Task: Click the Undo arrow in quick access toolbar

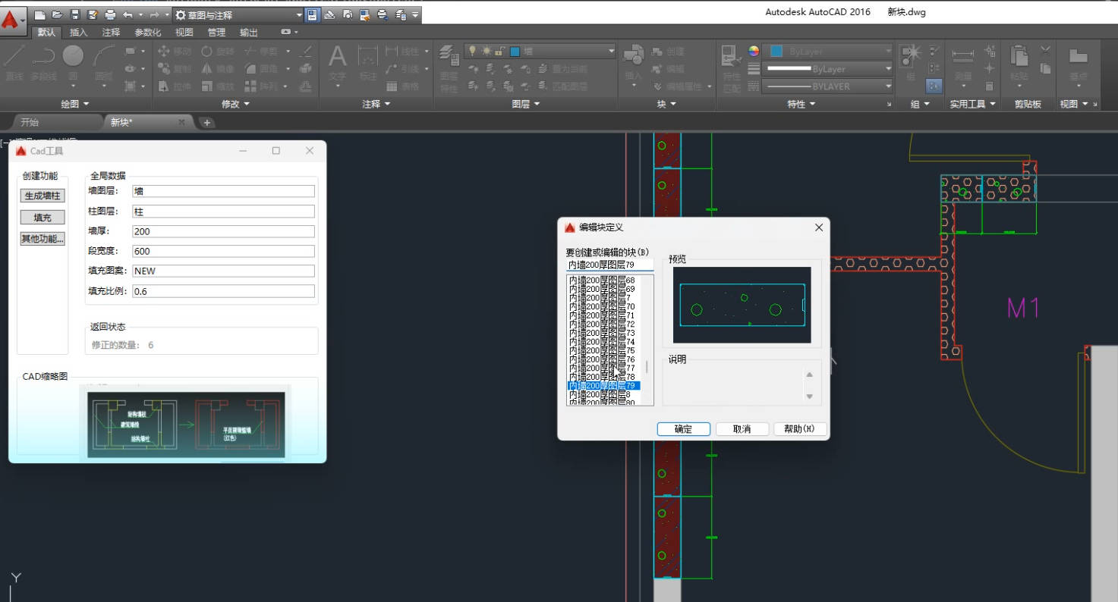Action: (x=128, y=15)
